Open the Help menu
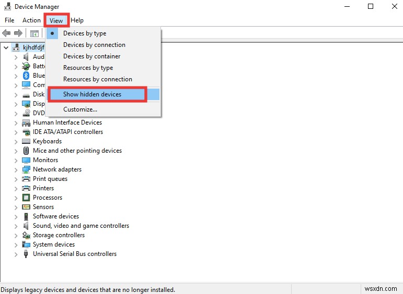The width and height of the screenshot is (403, 294). pos(77,20)
